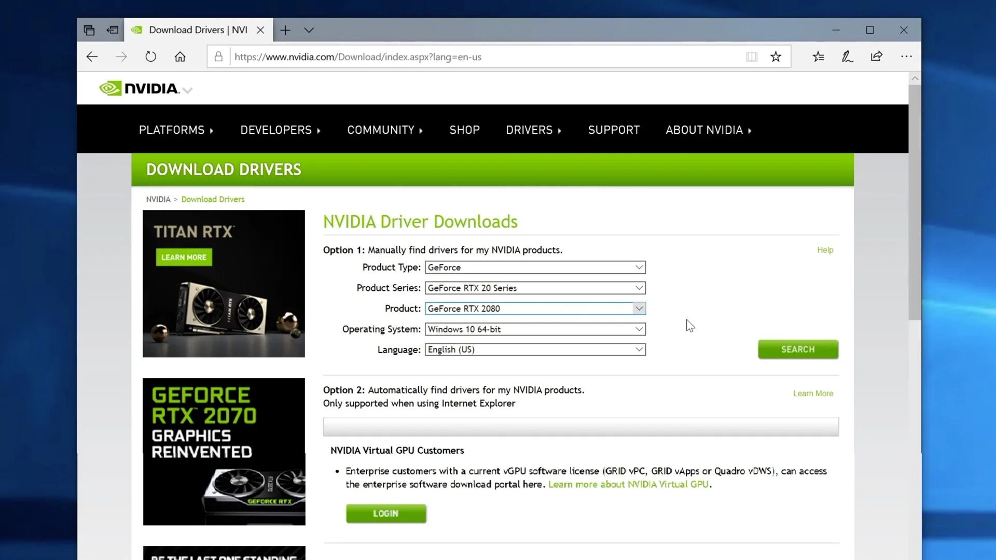Click the Learn More link

[812, 394]
